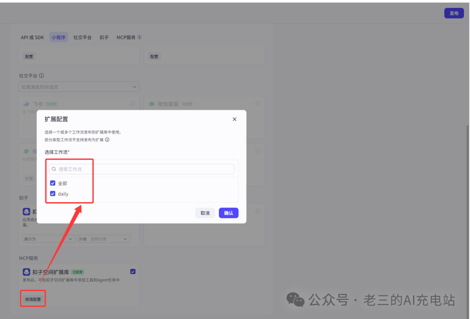Open the 展示为 dropdown
This screenshot has width=470, height=319.
point(48,239)
